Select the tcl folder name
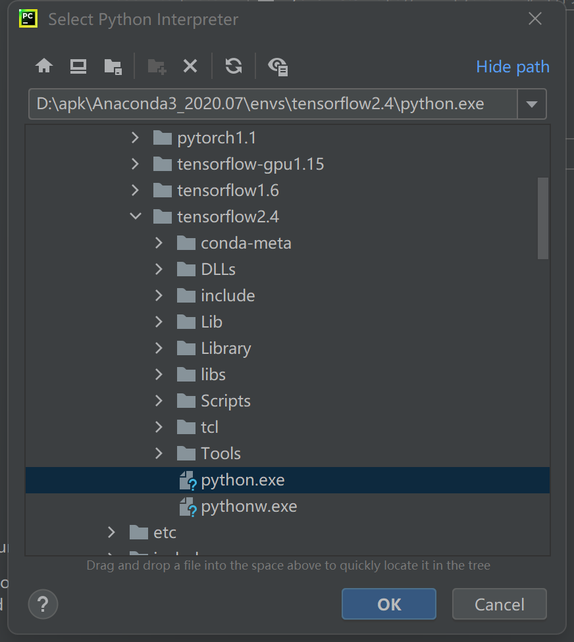 (x=210, y=427)
